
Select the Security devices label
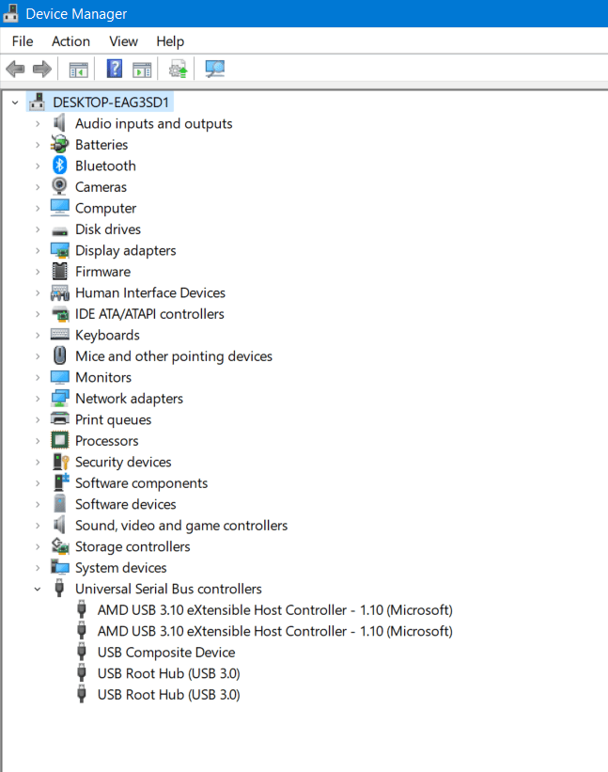tap(123, 462)
